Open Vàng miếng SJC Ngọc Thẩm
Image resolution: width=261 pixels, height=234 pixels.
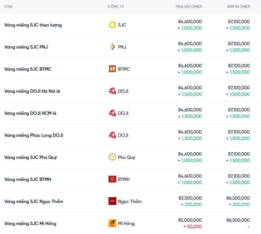point(33,202)
